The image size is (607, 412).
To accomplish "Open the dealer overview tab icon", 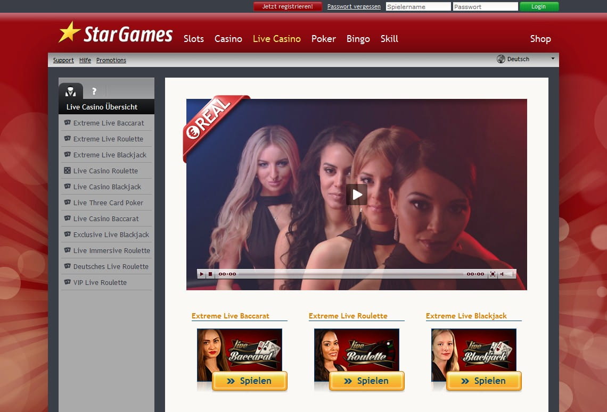I will pos(70,91).
